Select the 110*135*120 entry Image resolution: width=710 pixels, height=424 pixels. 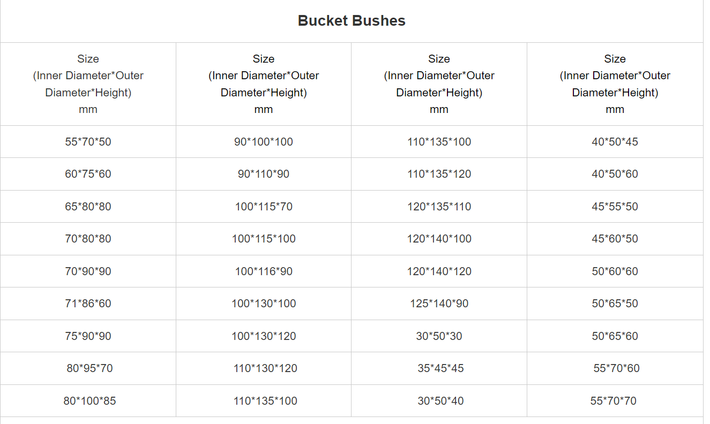439,174
